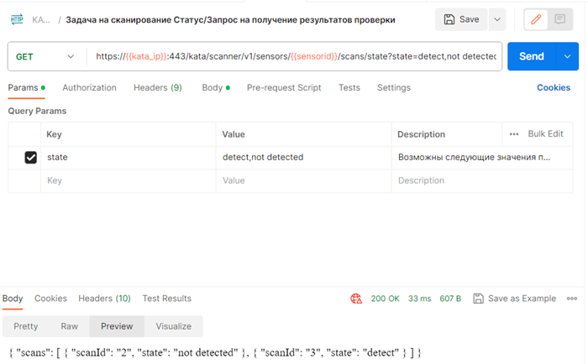This screenshot has height=364, width=588.
Task: Click the three-dots icon in Params table header
Action: click(513, 134)
